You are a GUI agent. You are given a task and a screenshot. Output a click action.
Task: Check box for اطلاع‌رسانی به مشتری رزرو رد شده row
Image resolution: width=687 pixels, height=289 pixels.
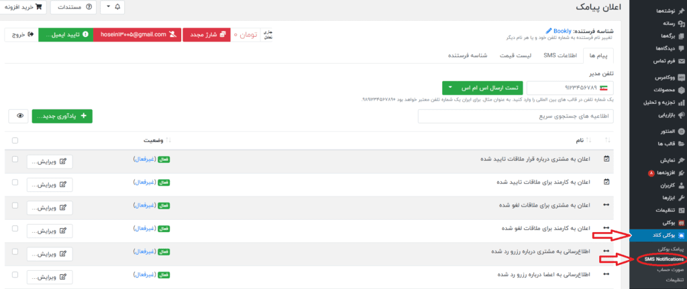pyautogui.click(x=15, y=251)
